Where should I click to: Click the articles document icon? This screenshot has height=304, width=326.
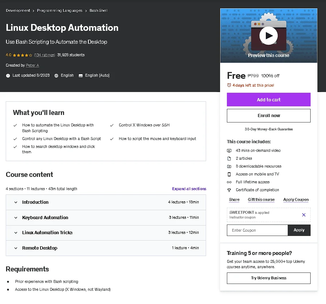(229, 158)
